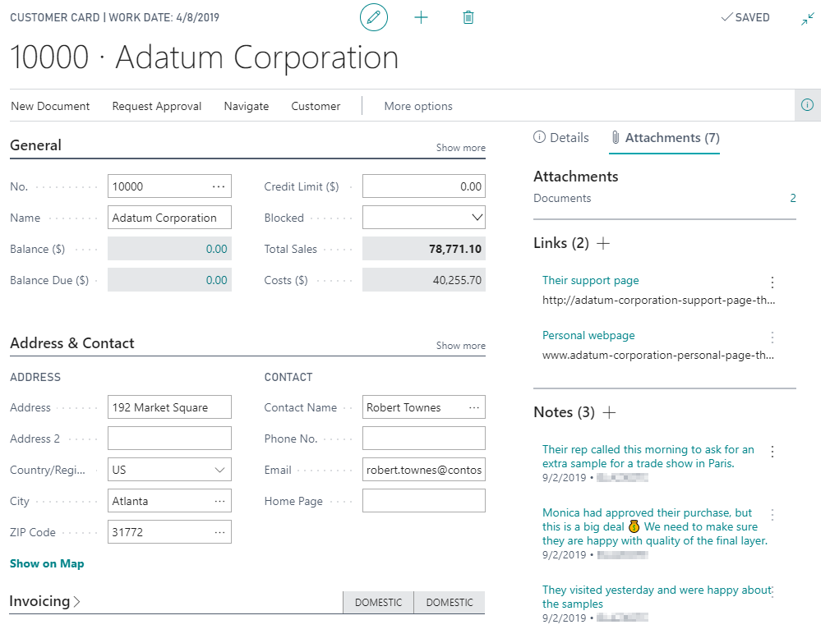Click the General section heading
This screenshot has width=830, height=643.
(x=35, y=145)
